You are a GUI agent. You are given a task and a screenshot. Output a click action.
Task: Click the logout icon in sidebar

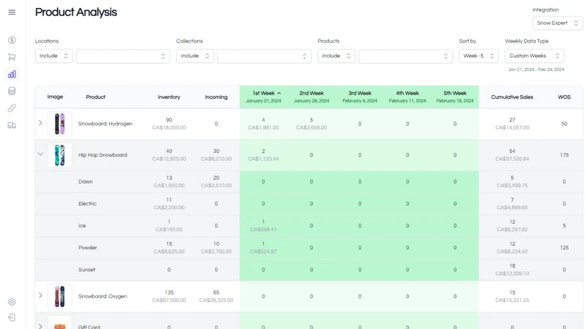[12, 317]
